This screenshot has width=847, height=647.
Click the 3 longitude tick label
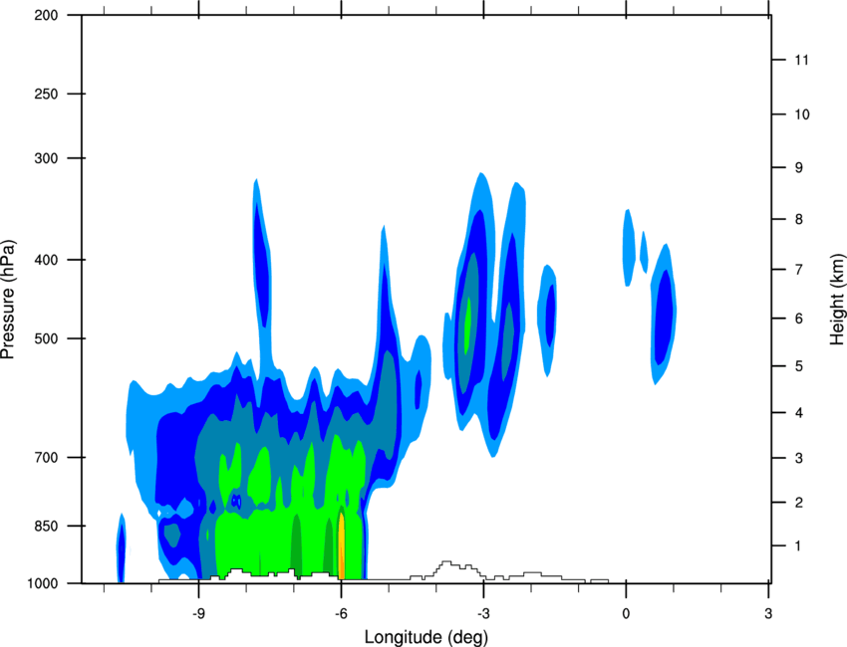(768, 613)
